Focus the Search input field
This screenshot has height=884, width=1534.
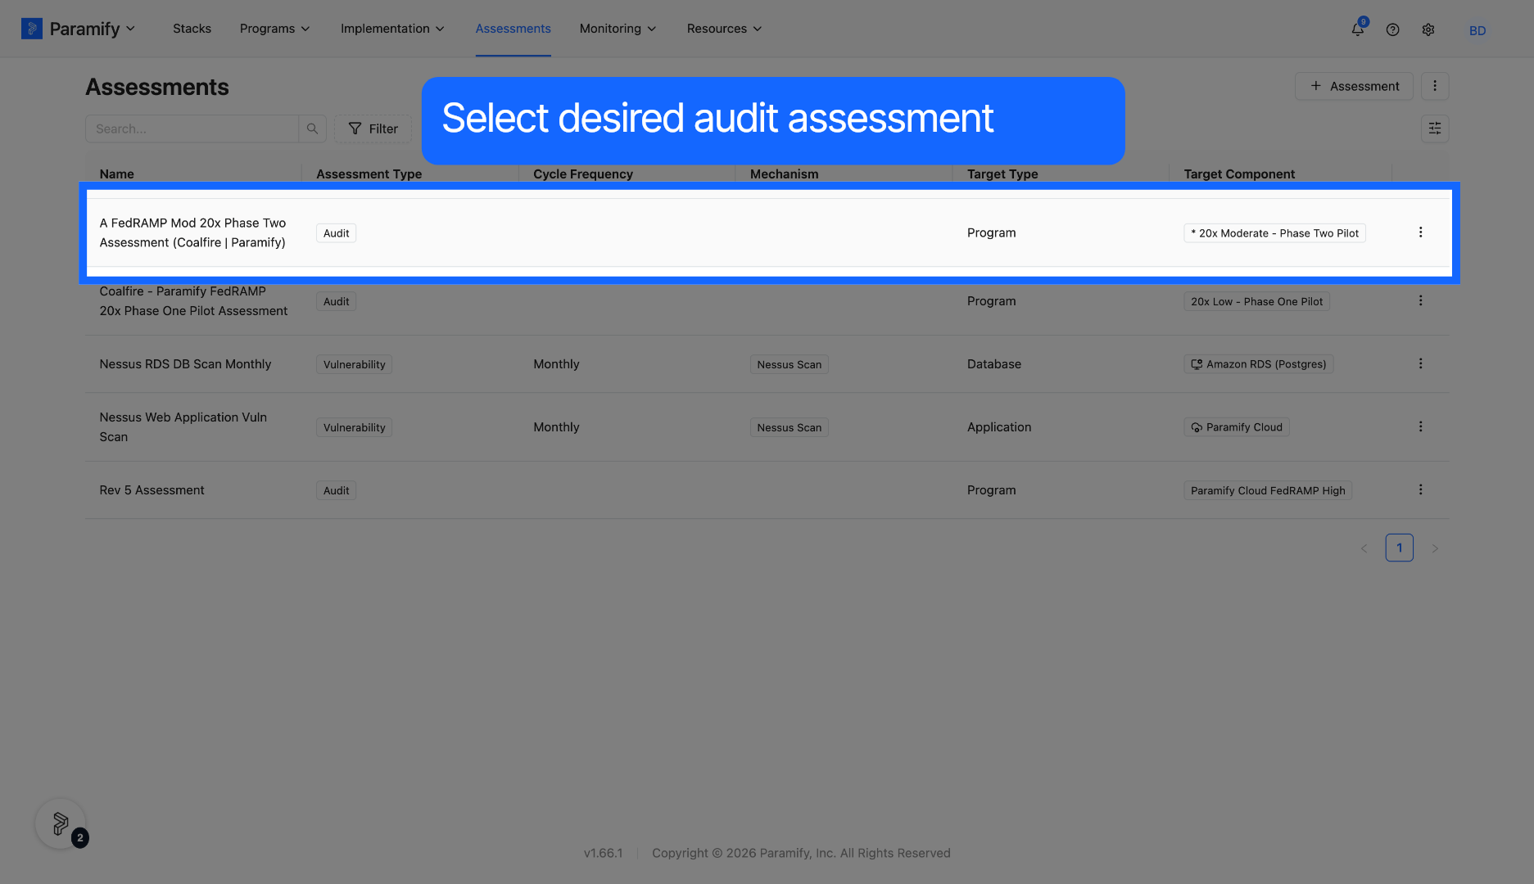192,129
